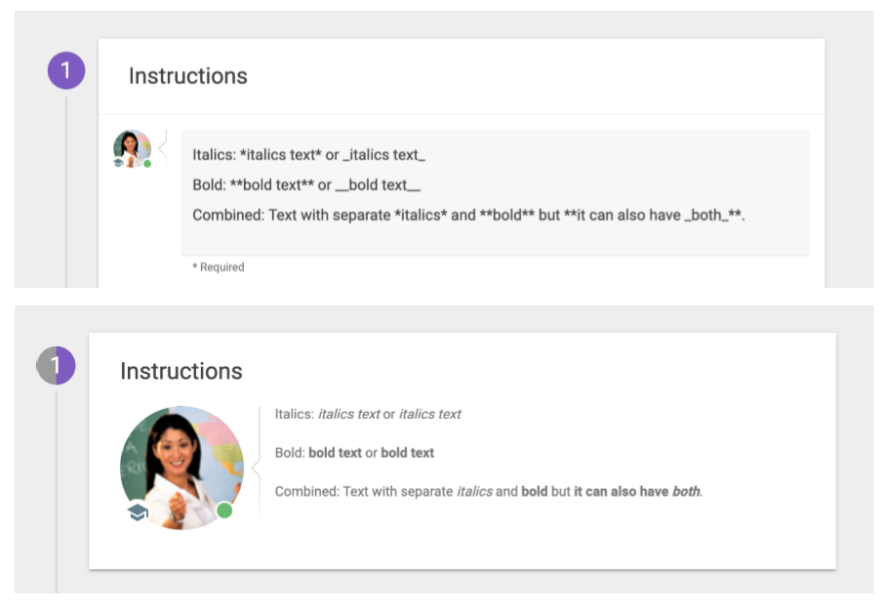Screen dimensions: 886x605
Task: Click the raw markdown 'Bold:' line
Action: 306,184
